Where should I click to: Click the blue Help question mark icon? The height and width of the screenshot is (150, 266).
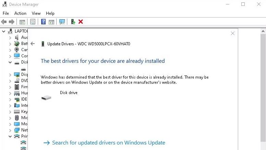(x=43, y=22)
